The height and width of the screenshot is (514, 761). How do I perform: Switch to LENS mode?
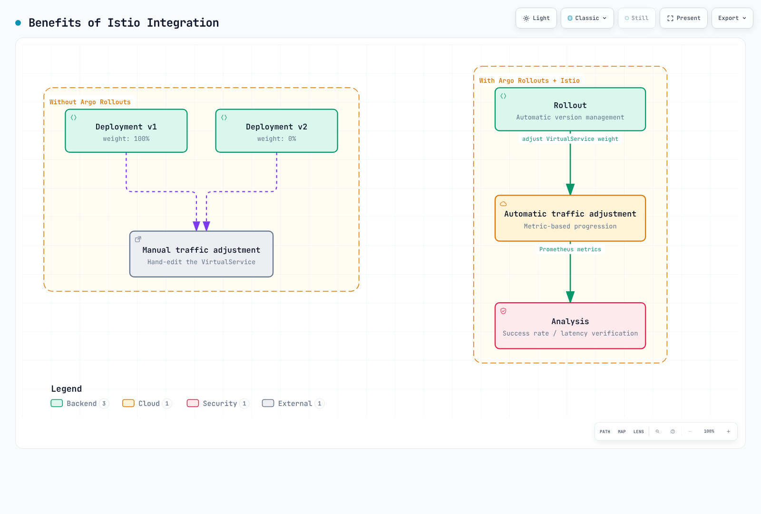click(638, 432)
